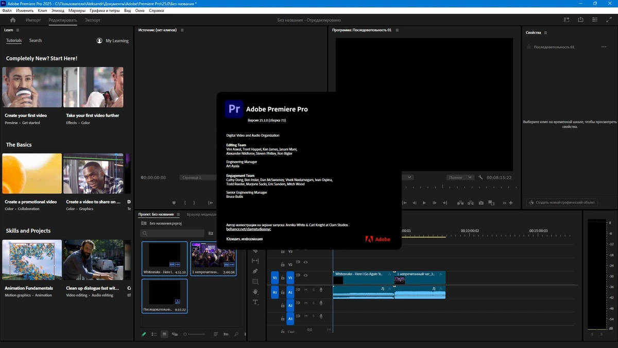Open the button editor plus icon
This screenshot has height=348, width=618.
point(511,203)
